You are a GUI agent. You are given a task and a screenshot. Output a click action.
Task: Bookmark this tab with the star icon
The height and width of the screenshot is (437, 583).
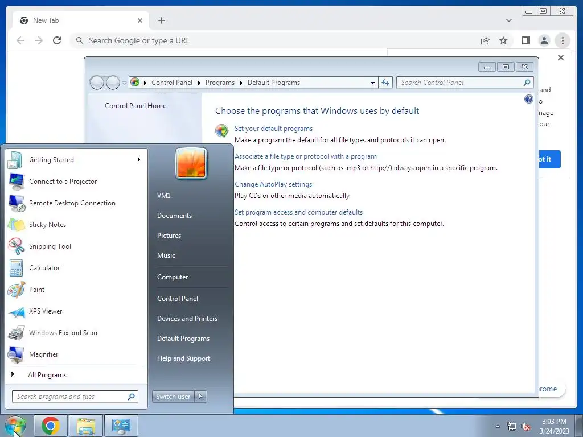coord(503,40)
